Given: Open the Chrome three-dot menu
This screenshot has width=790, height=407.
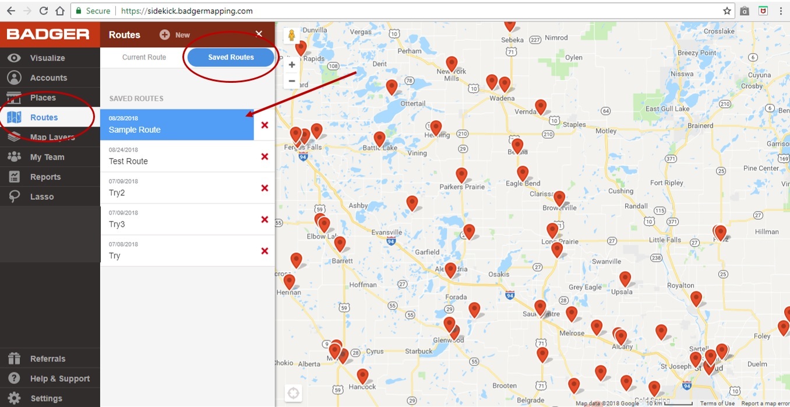Looking at the screenshot, I should tap(781, 10).
